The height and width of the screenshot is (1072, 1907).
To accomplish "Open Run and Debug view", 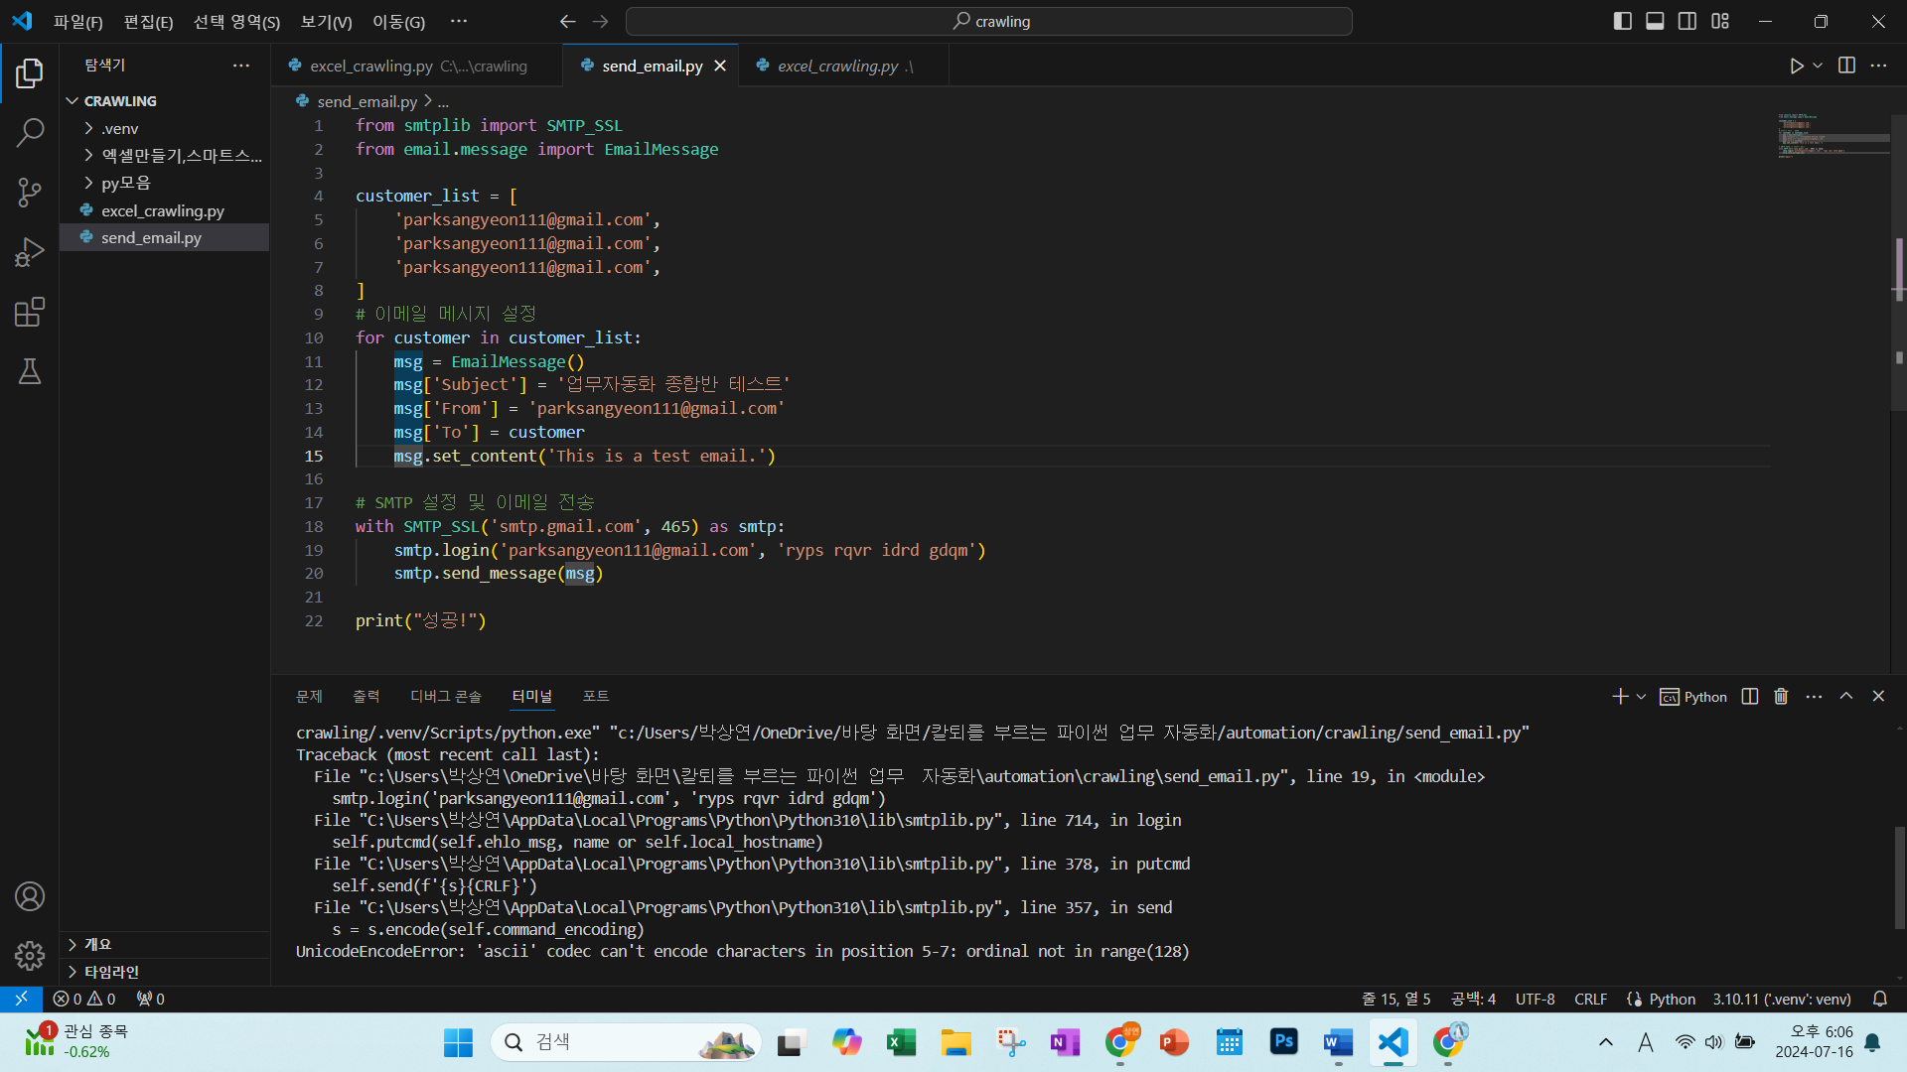I will tap(30, 252).
